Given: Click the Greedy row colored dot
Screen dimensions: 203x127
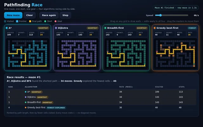Looking at the screenshot, I should tap(25, 108).
